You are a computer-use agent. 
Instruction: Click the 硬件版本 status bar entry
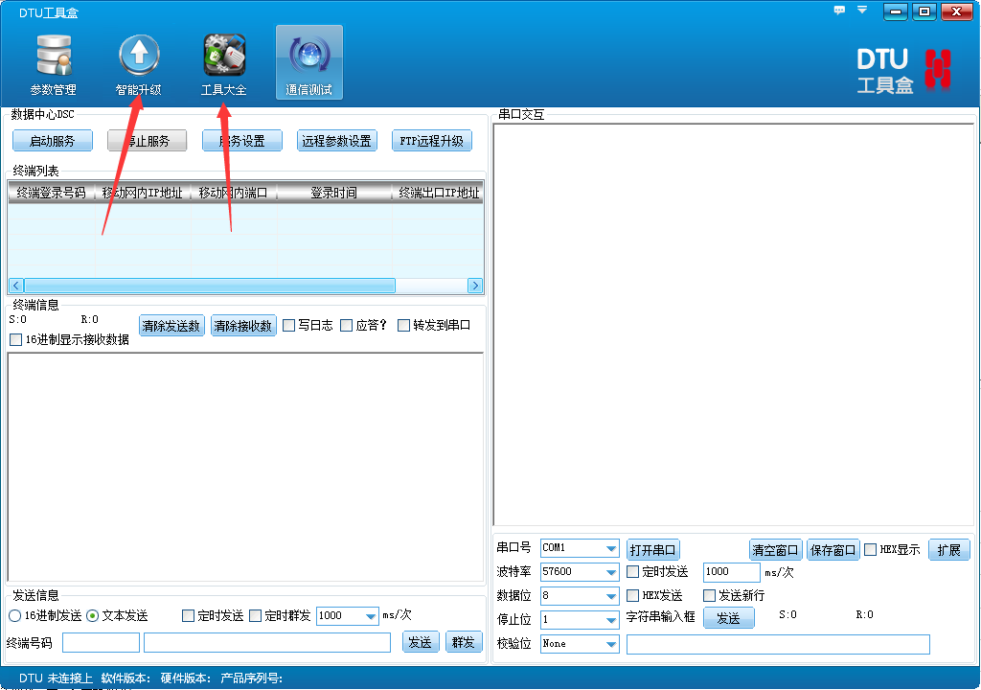185,678
